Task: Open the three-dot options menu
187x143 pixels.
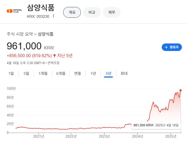Action: pos(53,16)
